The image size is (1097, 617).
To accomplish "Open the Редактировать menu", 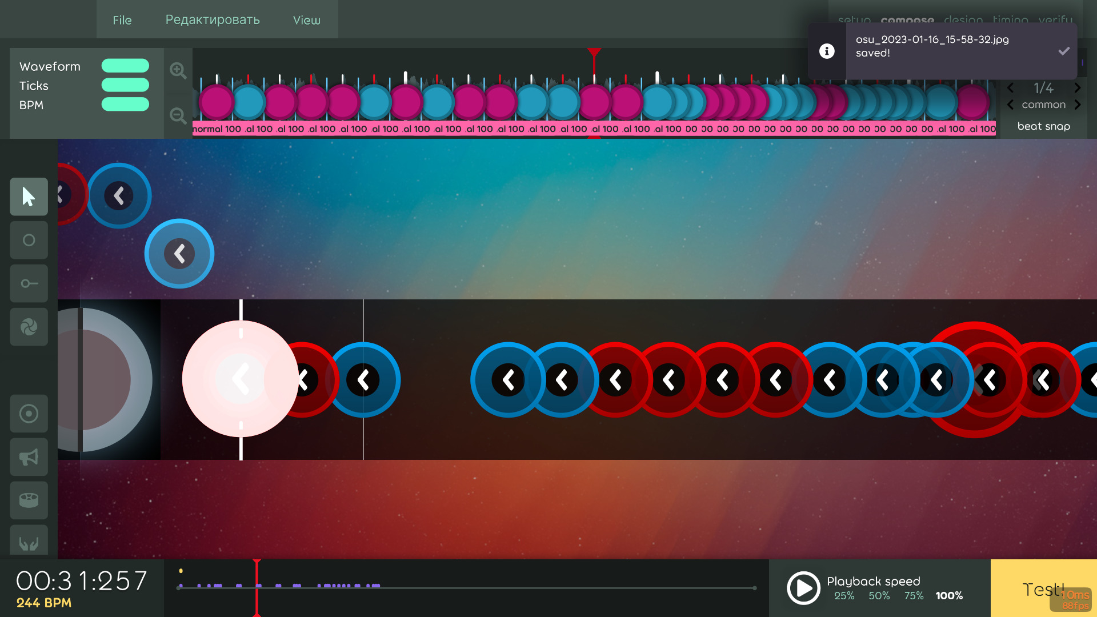I will click(213, 19).
